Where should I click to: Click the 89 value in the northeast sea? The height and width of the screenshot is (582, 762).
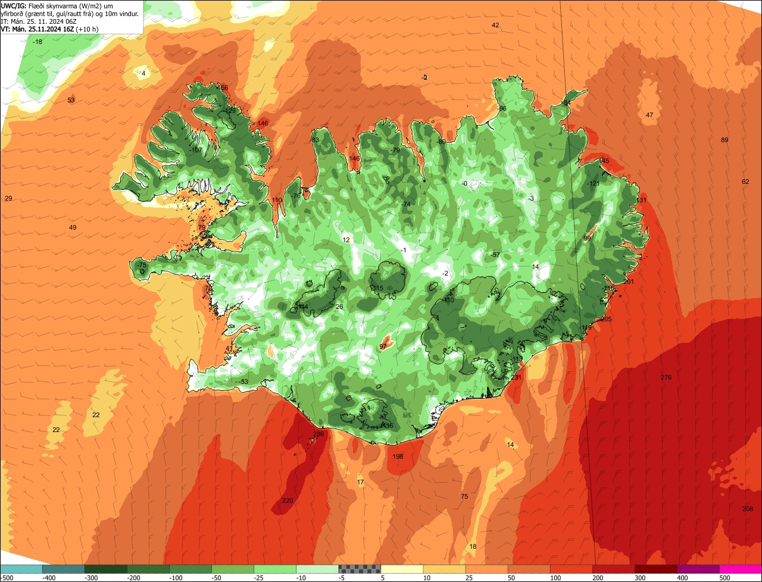[x=724, y=140]
